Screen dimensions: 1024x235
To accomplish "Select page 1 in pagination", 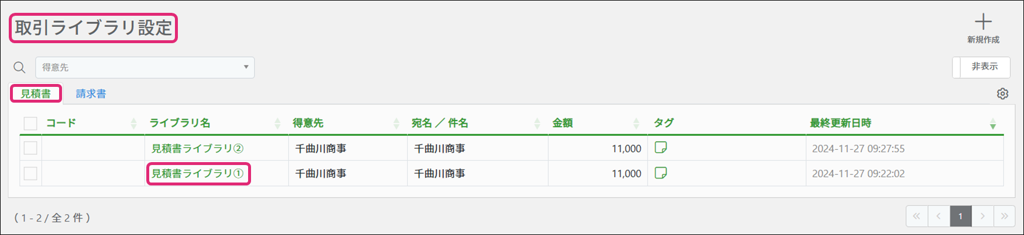I will (x=960, y=216).
